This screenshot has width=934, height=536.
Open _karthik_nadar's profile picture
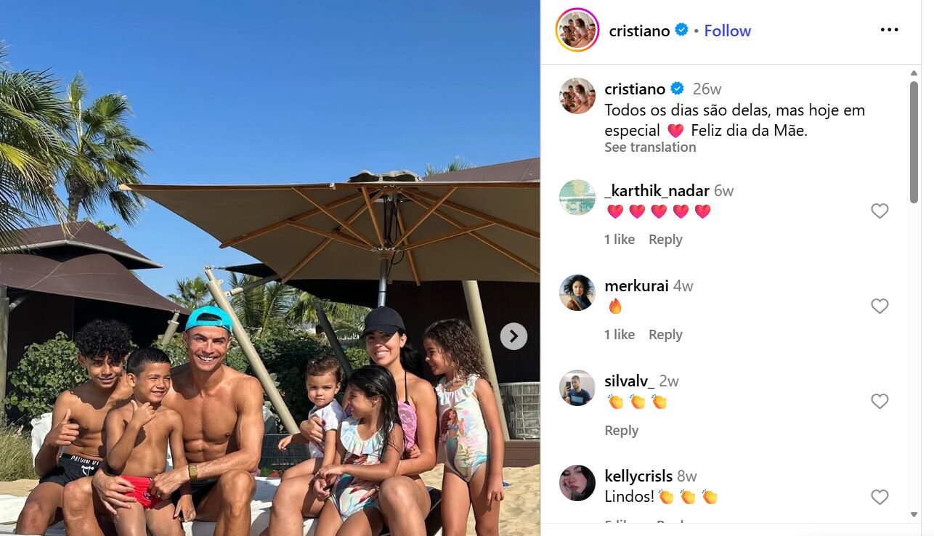pos(577,198)
